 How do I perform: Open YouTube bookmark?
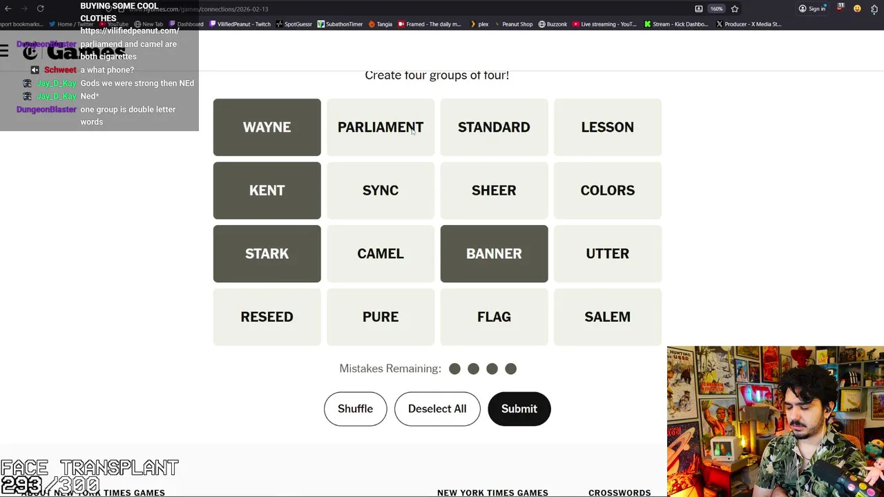coord(113,24)
